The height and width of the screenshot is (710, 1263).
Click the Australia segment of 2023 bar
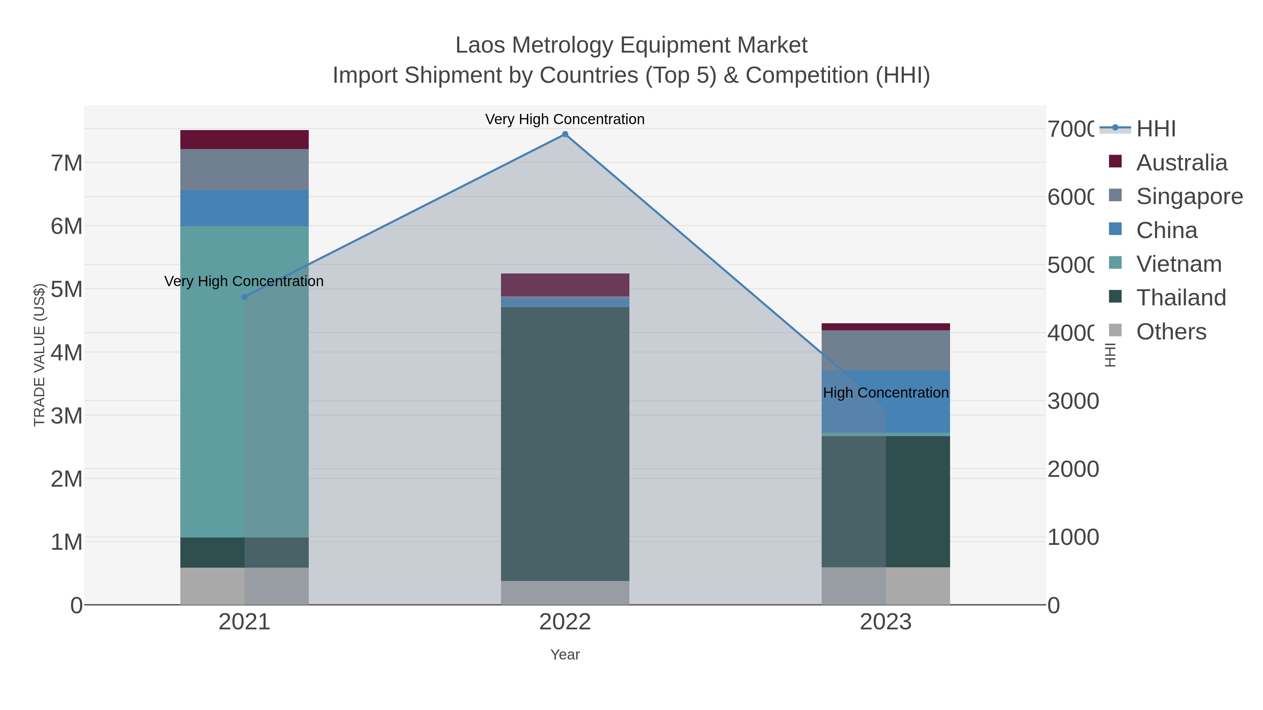tap(886, 327)
